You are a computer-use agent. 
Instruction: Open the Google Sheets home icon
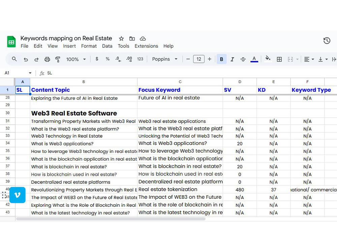click(x=11, y=42)
